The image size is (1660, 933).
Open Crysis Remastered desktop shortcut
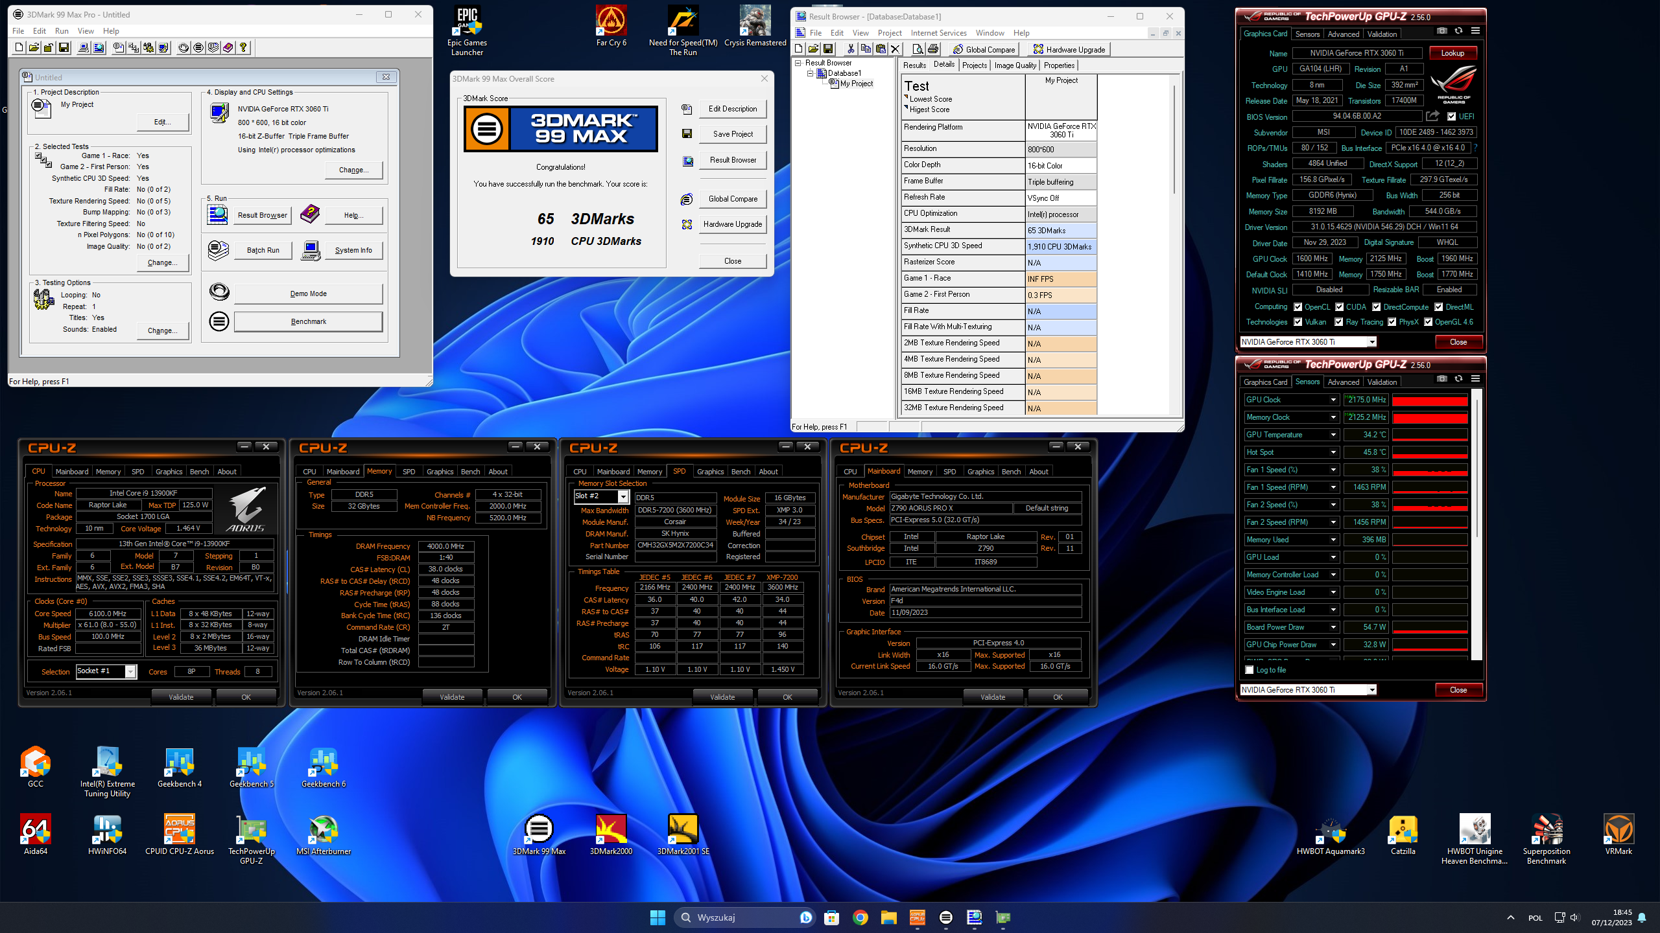point(755,26)
